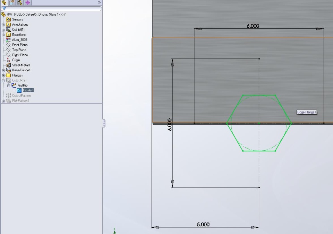Click the top edge of the green hexagon

click(259, 95)
